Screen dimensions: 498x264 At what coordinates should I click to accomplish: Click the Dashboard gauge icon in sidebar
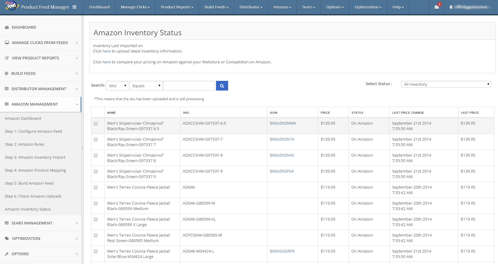point(7,27)
